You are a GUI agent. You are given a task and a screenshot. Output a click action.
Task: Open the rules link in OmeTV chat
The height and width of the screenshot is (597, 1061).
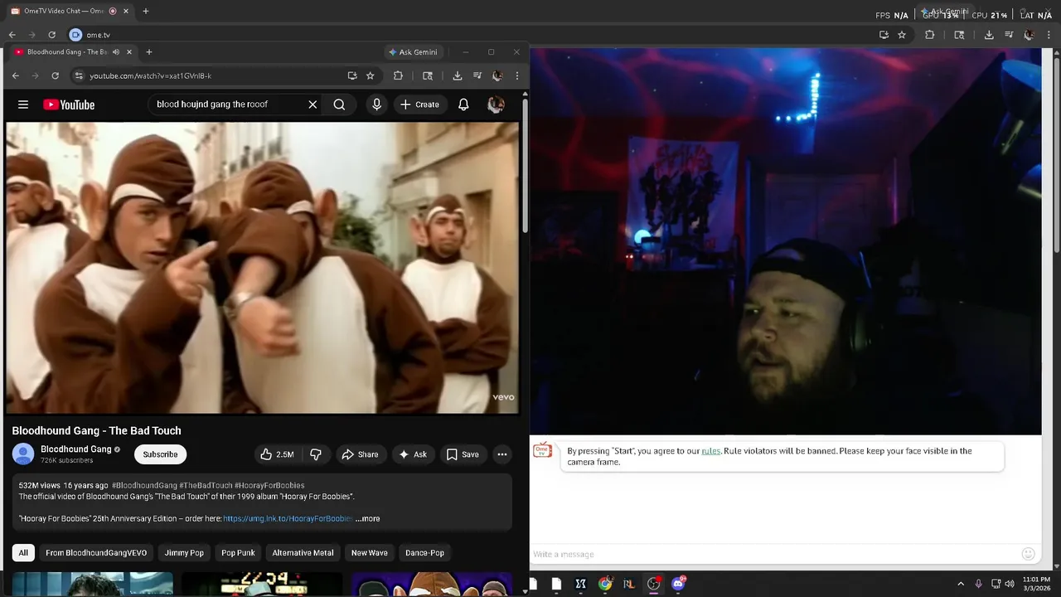point(711,451)
